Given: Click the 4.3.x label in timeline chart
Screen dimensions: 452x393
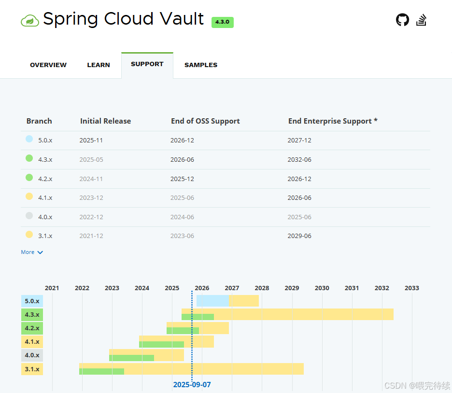Looking at the screenshot, I should coord(32,315).
